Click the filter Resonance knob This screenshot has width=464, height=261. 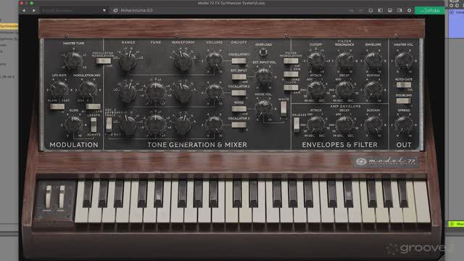pyautogui.click(x=344, y=61)
